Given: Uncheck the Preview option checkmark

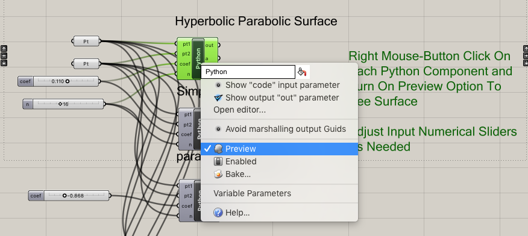Looking at the screenshot, I should click(x=208, y=149).
